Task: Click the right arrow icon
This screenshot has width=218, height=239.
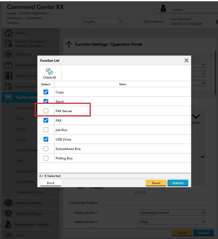Action: 202,157
